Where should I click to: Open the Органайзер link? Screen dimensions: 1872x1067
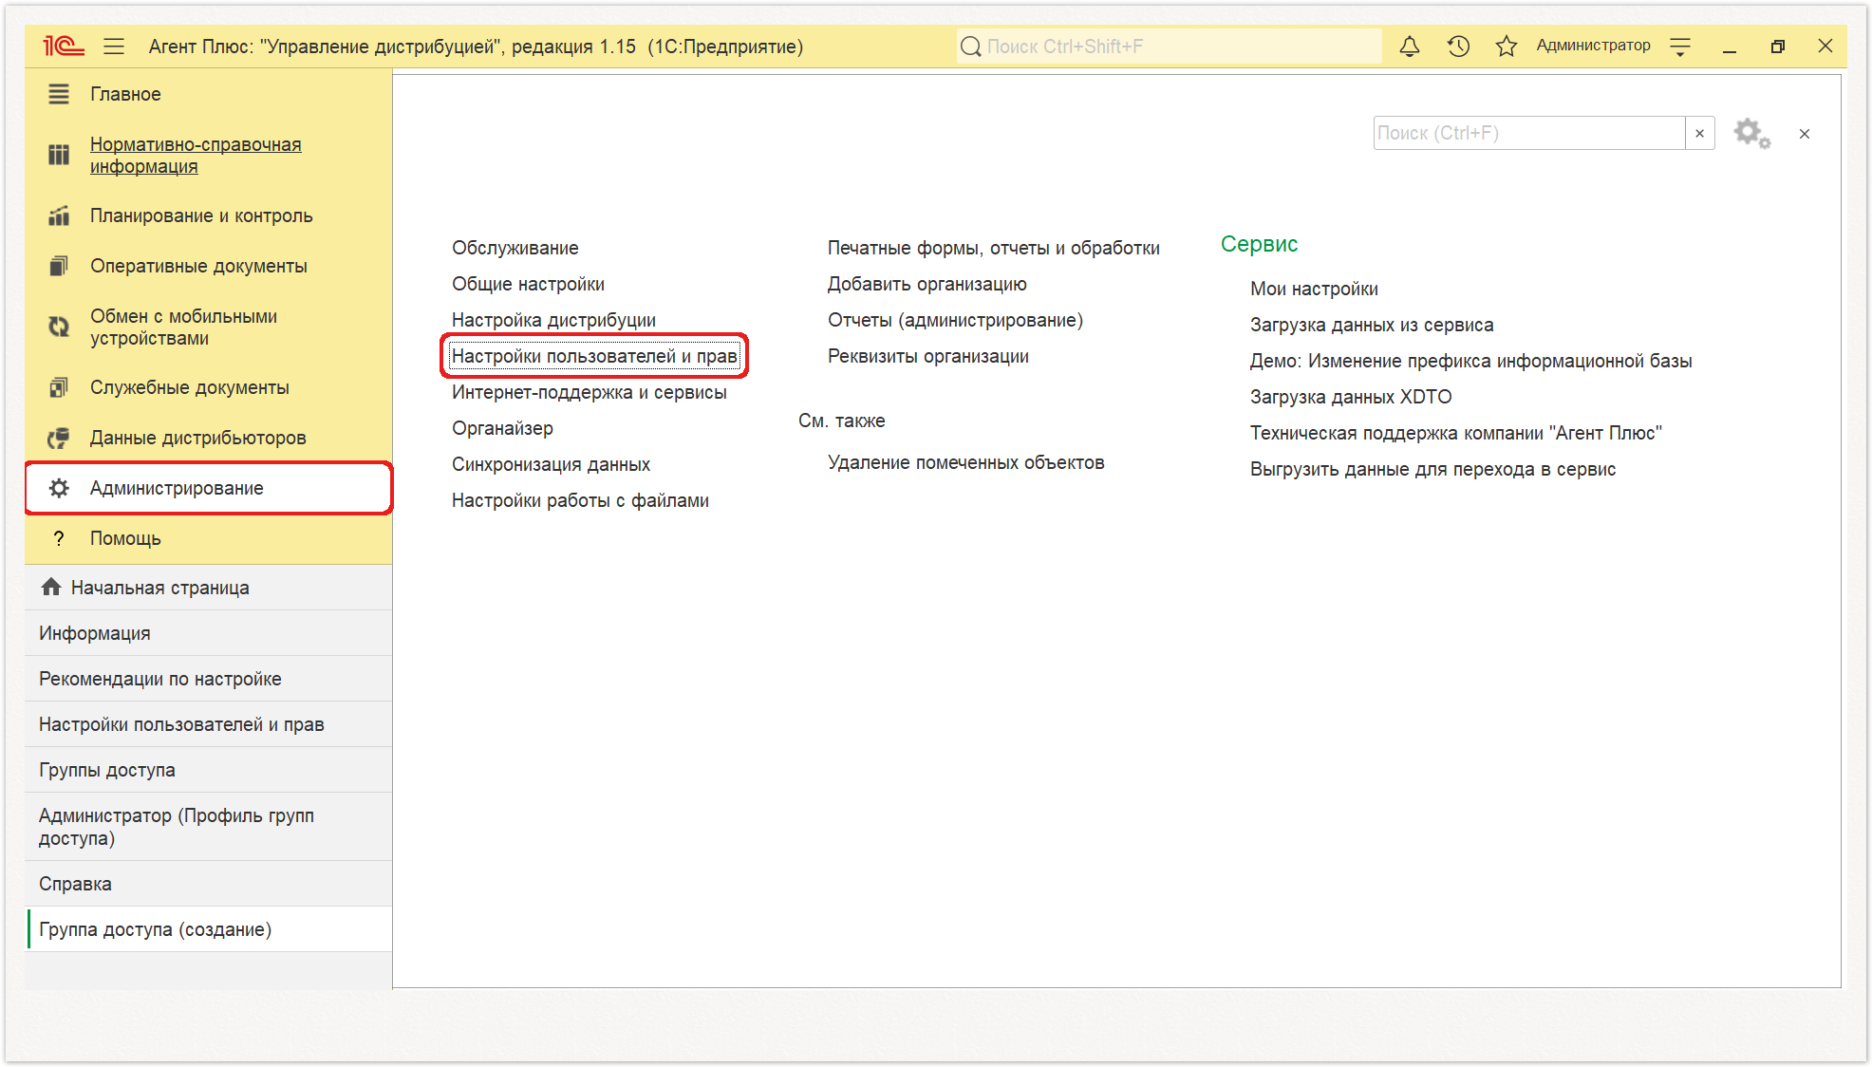(502, 428)
